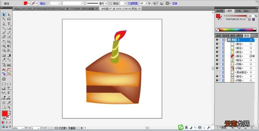Go to next artboard in status bar
This screenshot has width=259, height=131.
tap(42, 128)
